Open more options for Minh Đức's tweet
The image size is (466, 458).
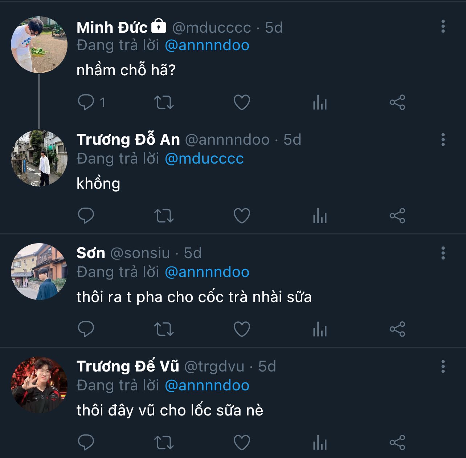pos(443,27)
